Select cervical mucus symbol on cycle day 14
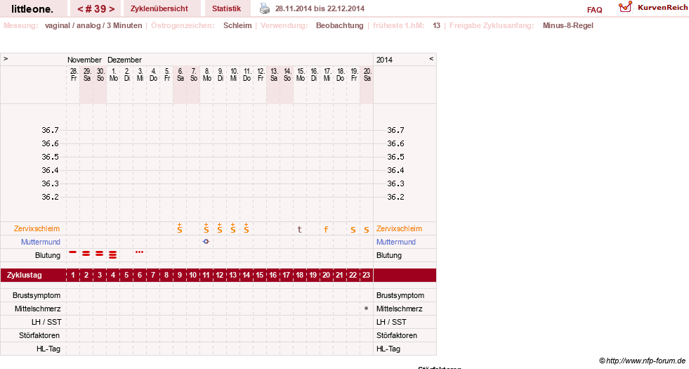This screenshot has height=369, width=689. tap(246, 228)
